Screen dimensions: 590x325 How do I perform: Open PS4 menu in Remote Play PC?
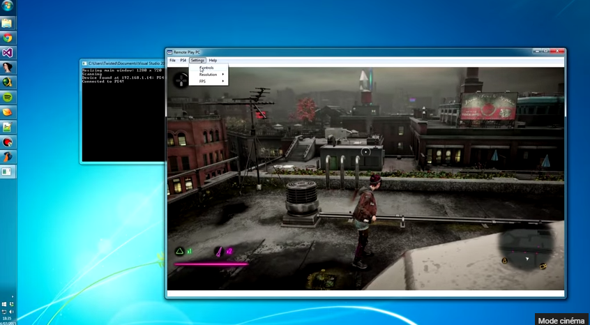pyautogui.click(x=183, y=60)
